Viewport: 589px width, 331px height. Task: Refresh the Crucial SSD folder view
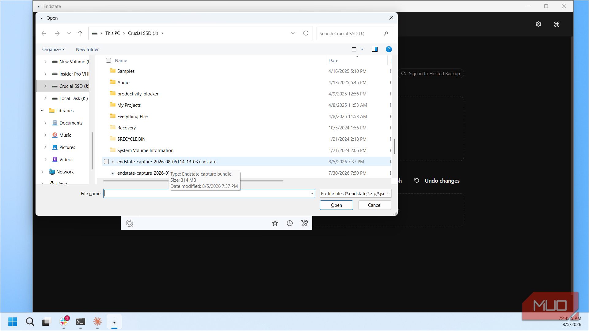(306, 33)
